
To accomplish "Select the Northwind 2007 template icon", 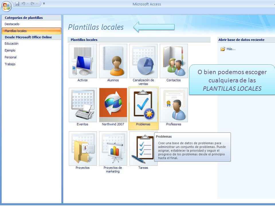I will (x=113, y=105).
